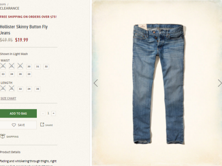Open the Size Chart link
222x166 pixels.
8,99
